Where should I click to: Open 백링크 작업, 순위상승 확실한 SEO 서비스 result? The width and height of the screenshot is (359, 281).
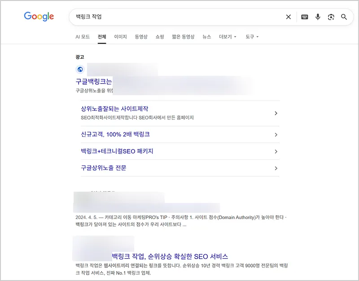tap(170, 256)
